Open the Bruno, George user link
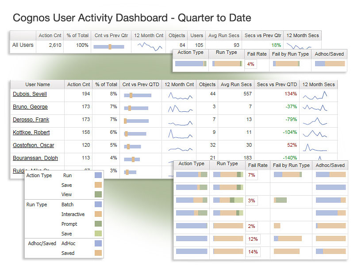 click(x=30, y=107)
